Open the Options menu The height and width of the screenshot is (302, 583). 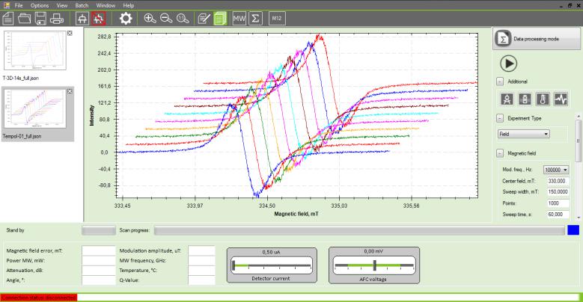(40, 5)
